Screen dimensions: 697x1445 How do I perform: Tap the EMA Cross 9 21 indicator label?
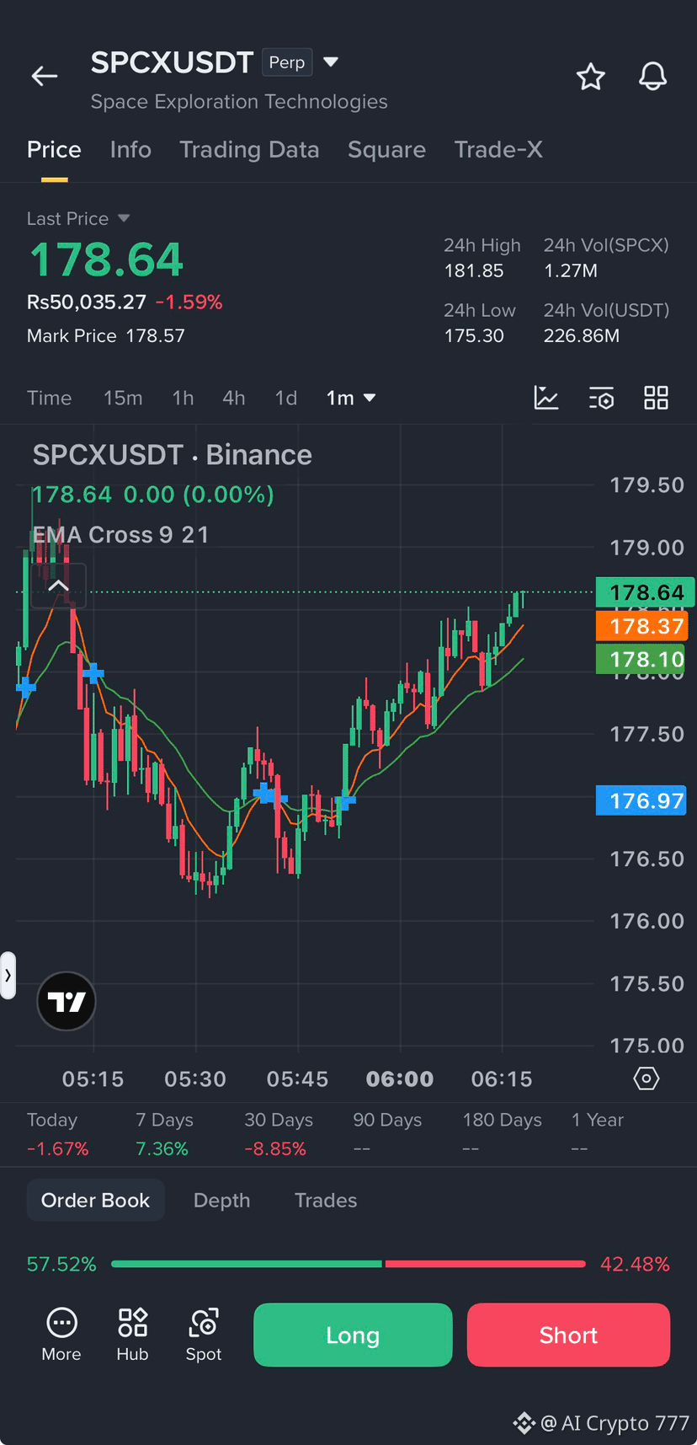point(120,535)
